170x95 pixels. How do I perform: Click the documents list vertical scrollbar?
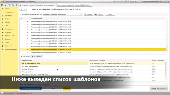coord(167,36)
